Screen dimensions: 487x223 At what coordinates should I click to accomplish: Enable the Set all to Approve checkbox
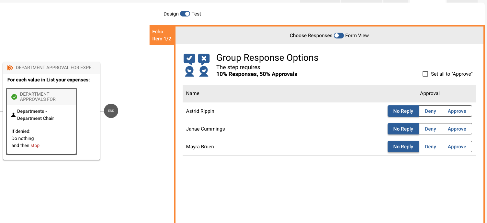click(425, 74)
